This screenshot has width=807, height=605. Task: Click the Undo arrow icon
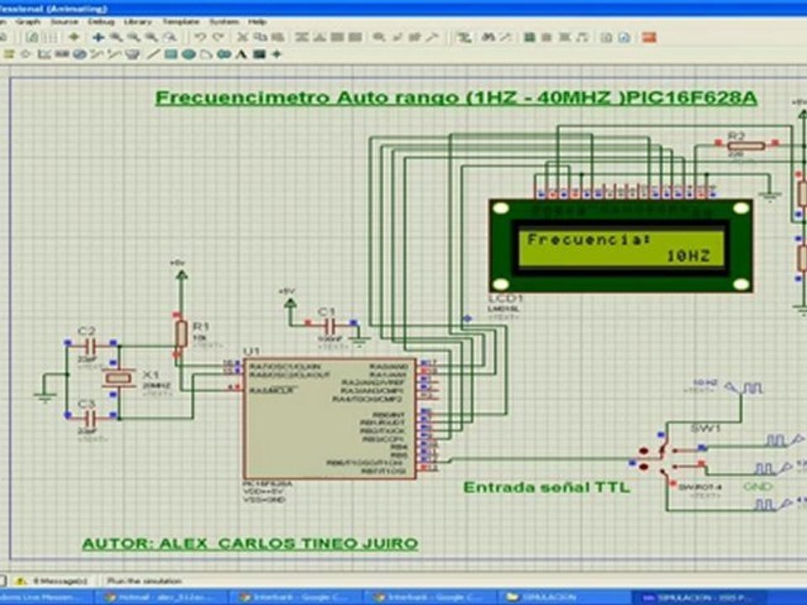click(x=200, y=38)
